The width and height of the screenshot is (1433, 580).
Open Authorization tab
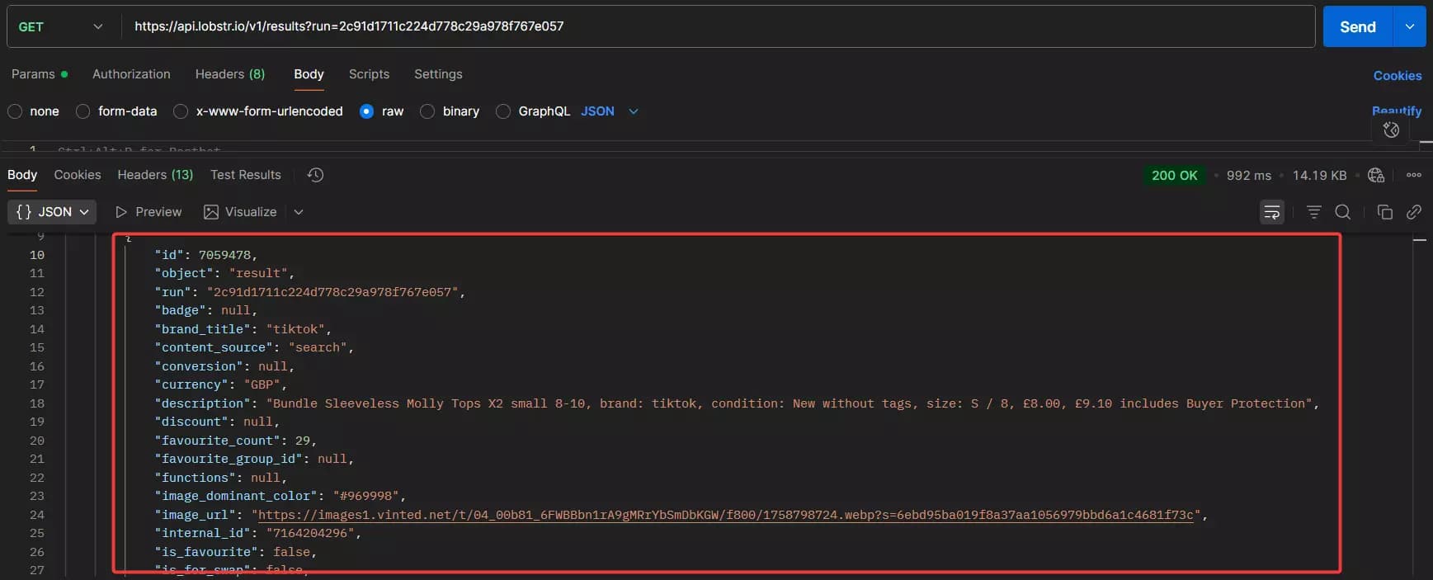click(x=131, y=74)
